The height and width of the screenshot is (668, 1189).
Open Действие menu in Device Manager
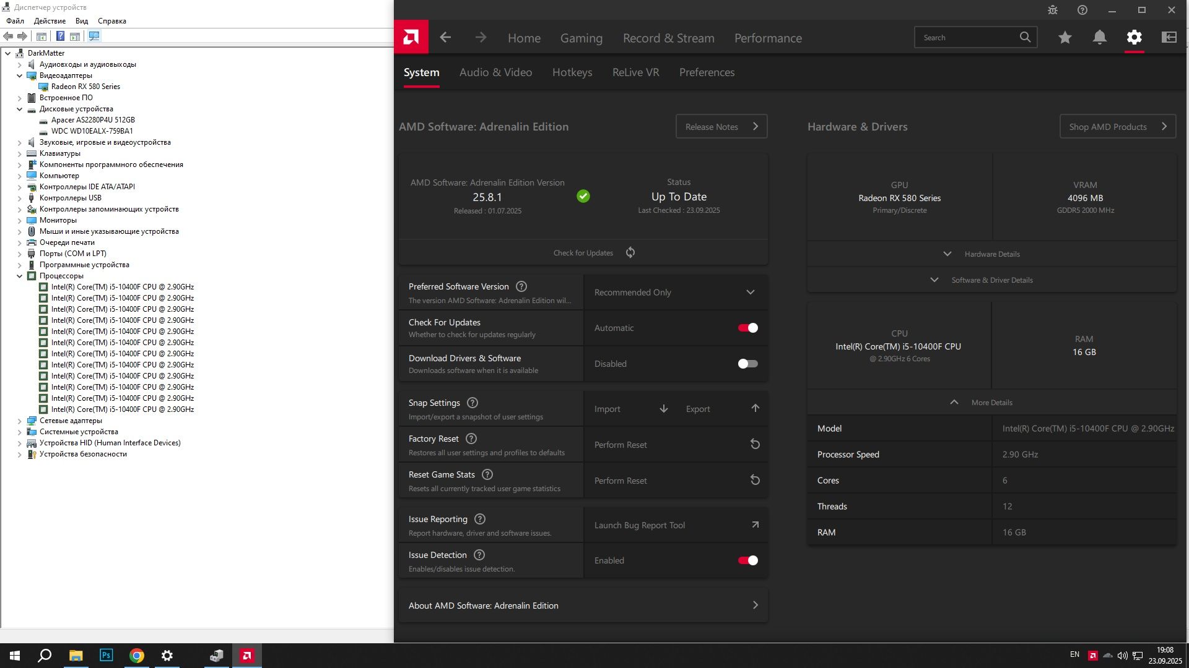tap(50, 21)
